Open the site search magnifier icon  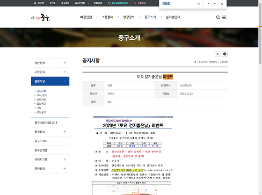[218, 17]
